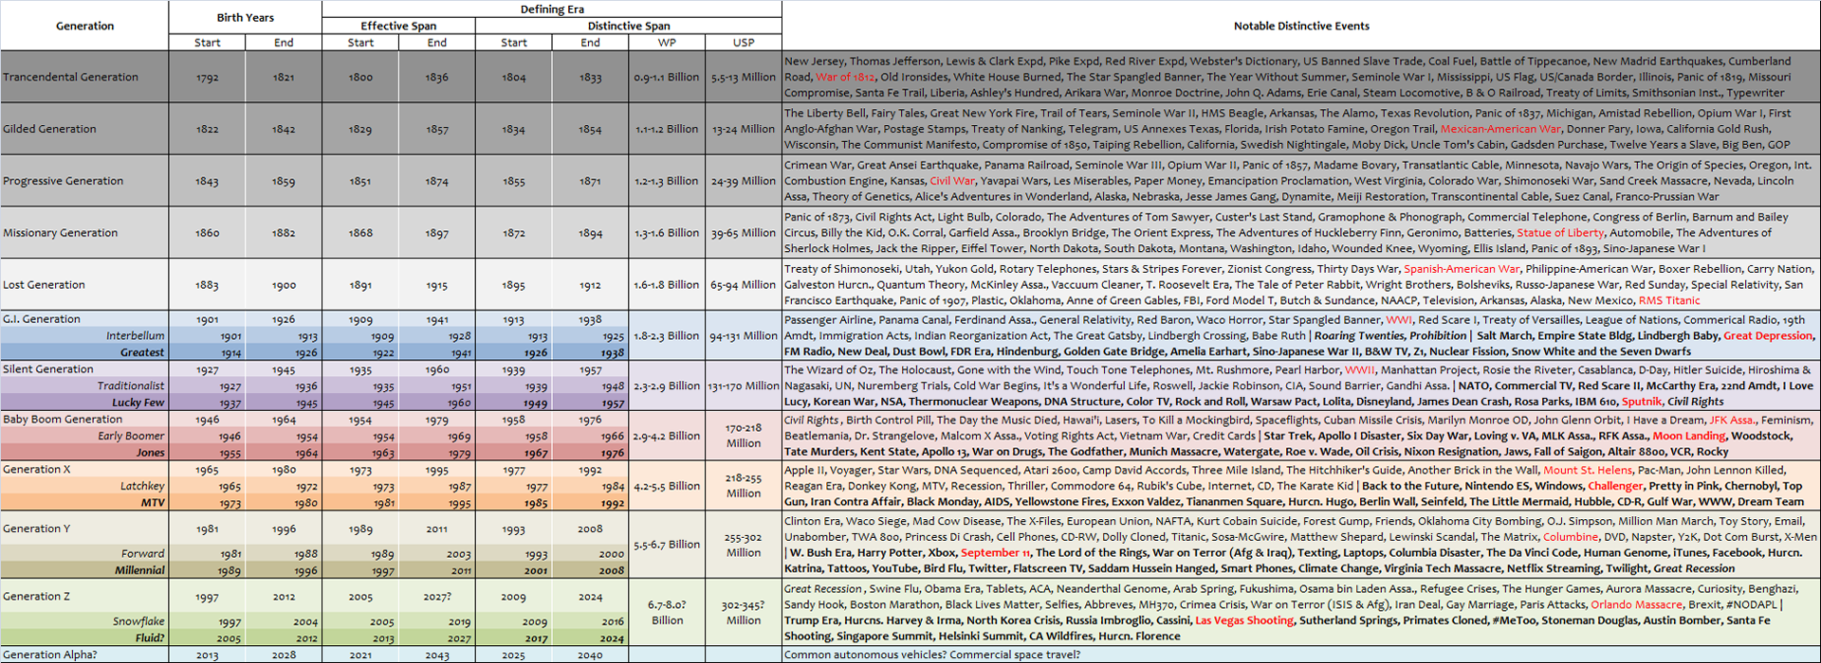Click the 1.2-1.3 Billion WP value

667,181
